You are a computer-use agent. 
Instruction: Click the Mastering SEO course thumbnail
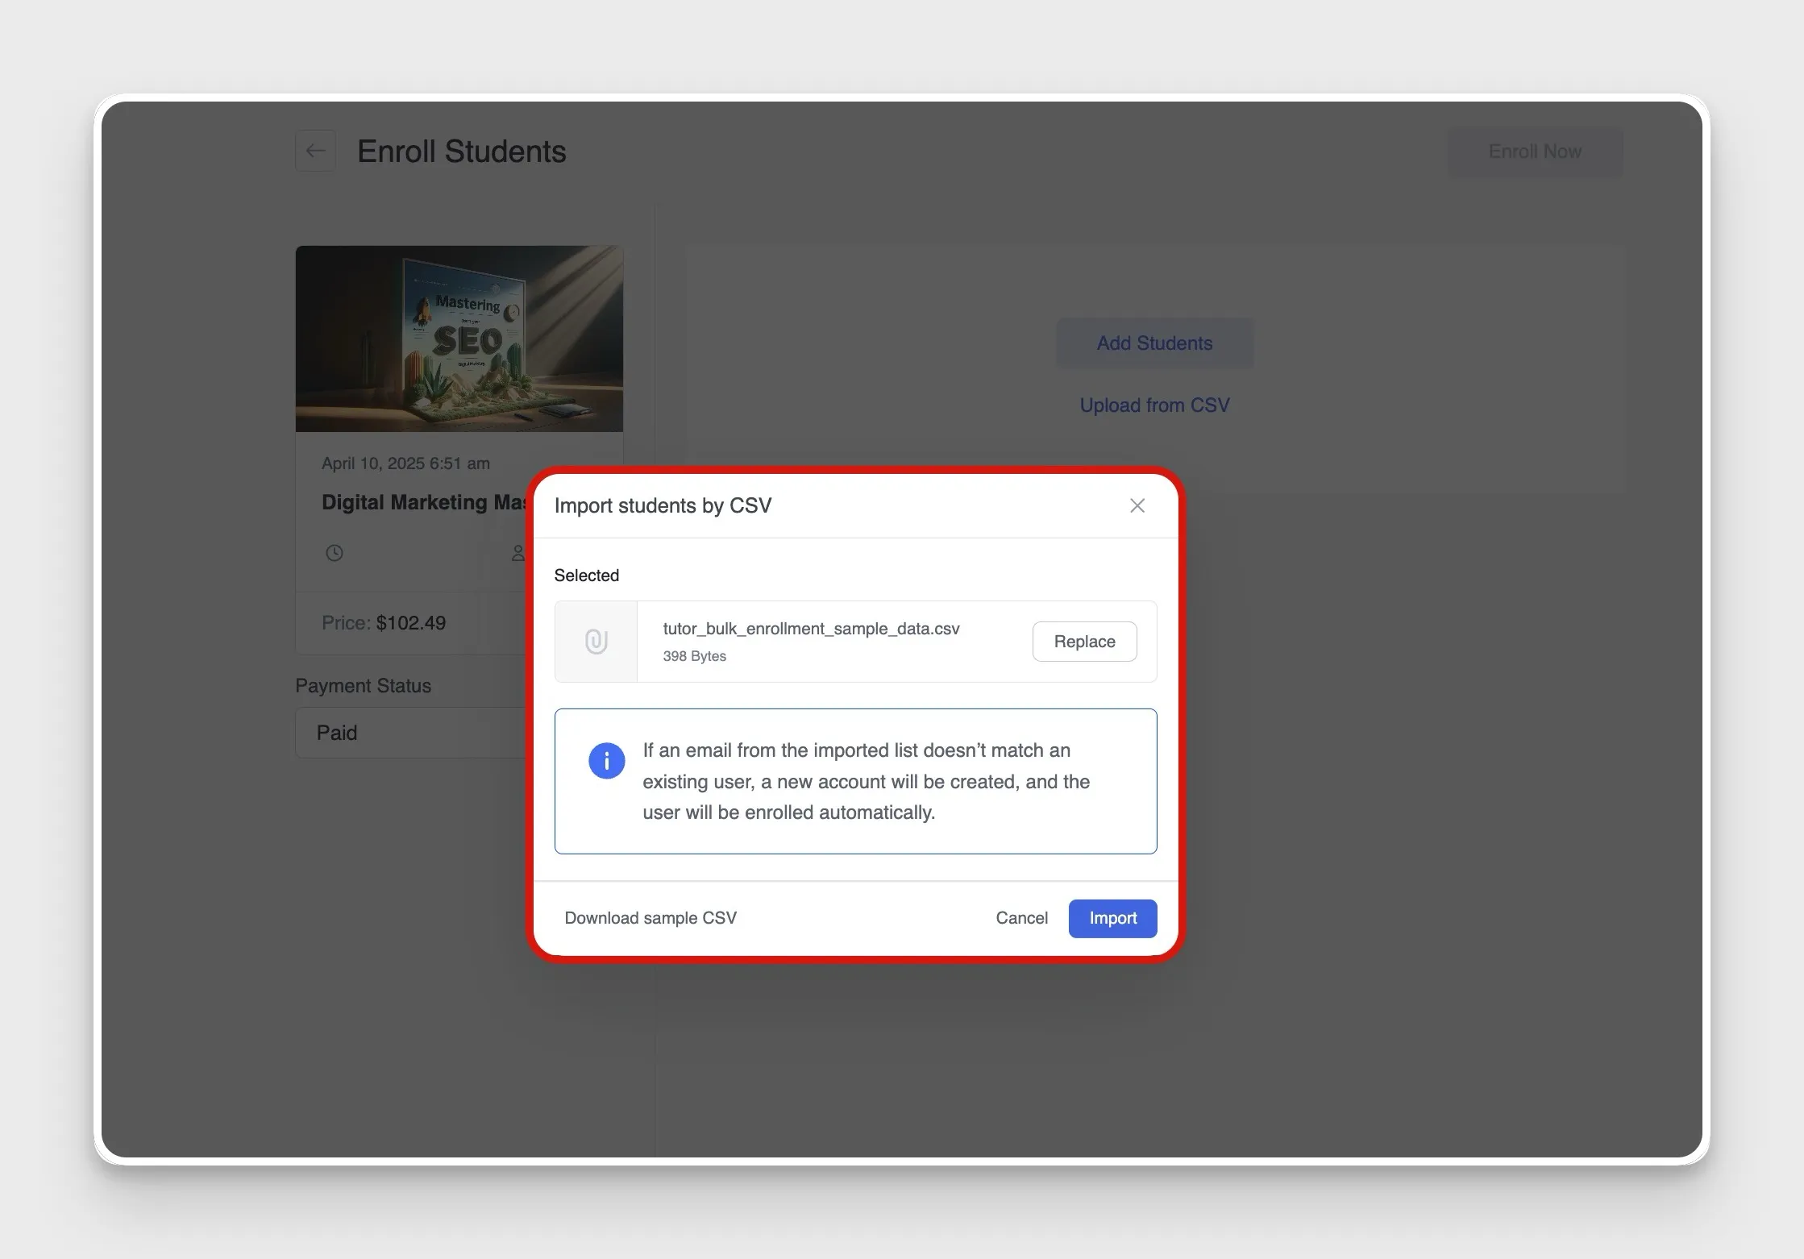(x=459, y=339)
